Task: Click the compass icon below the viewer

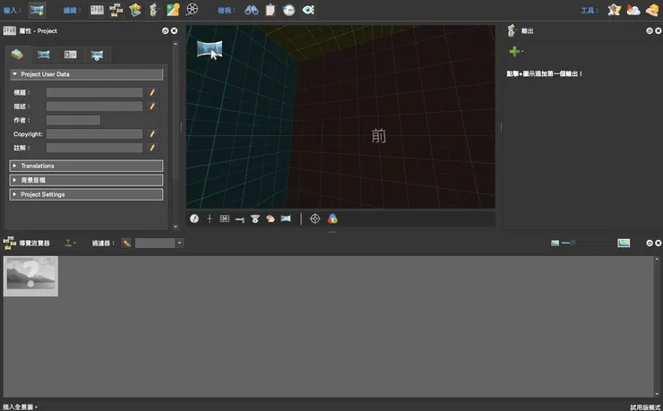Action: click(x=194, y=218)
